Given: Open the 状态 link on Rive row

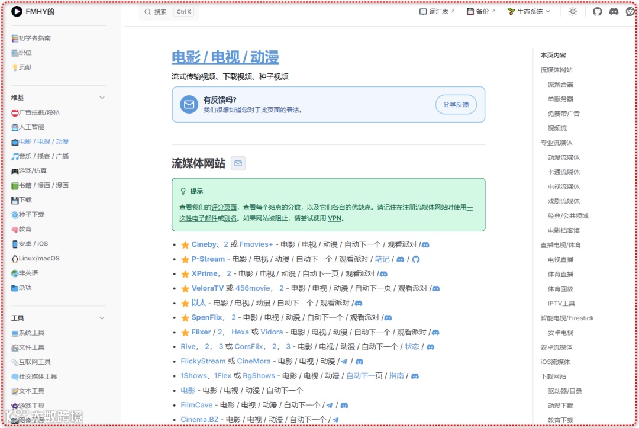Looking at the screenshot, I should click(x=412, y=347).
